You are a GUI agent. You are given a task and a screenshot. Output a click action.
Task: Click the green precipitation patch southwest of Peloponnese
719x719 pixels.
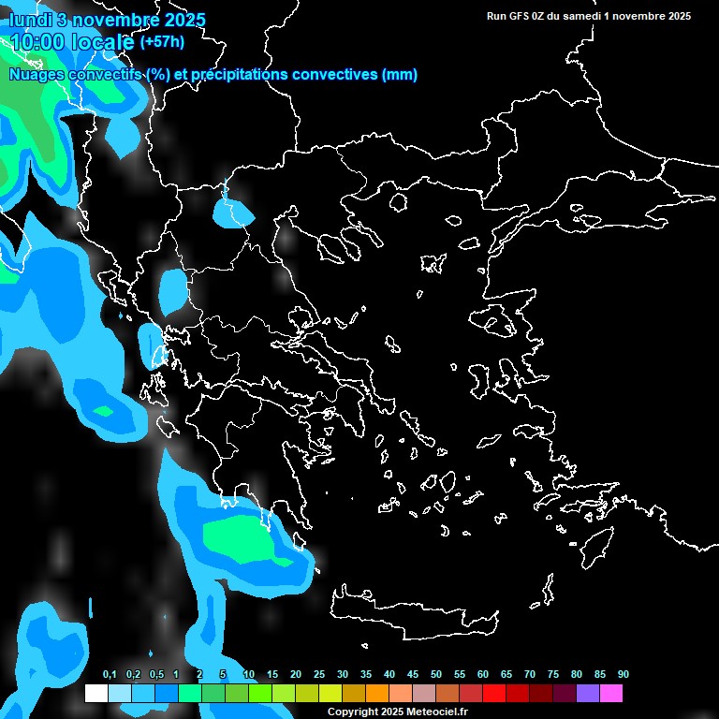[239, 536]
